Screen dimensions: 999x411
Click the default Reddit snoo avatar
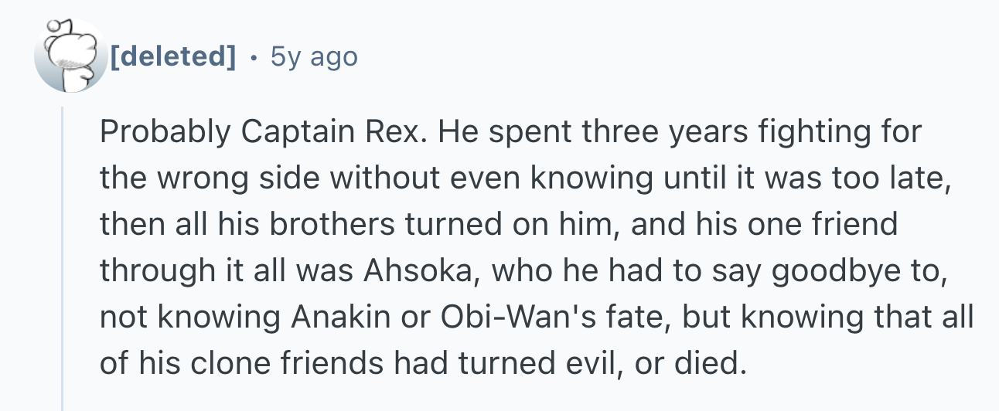pyautogui.click(x=70, y=56)
